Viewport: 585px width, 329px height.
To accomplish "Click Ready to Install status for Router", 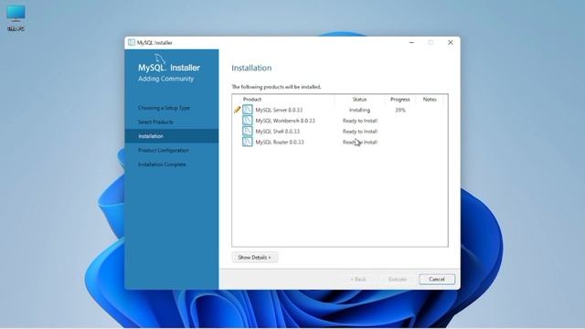I will point(360,143).
